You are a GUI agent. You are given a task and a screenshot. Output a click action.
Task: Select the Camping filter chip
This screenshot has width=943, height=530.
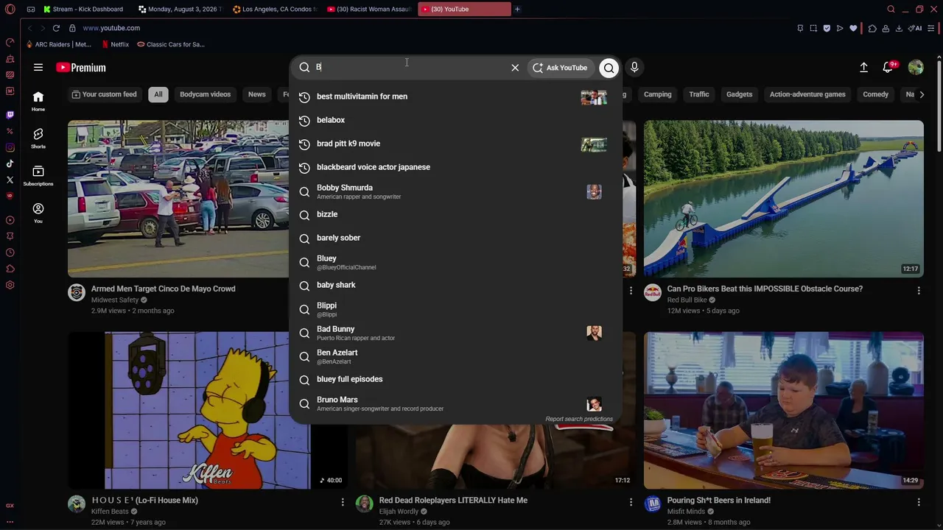(x=658, y=94)
